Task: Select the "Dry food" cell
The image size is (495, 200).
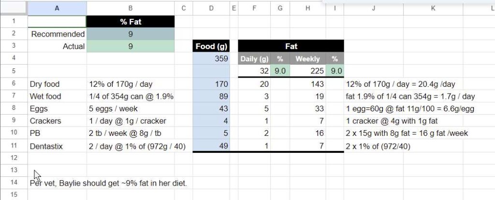Action: pyautogui.click(x=58, y=84)
